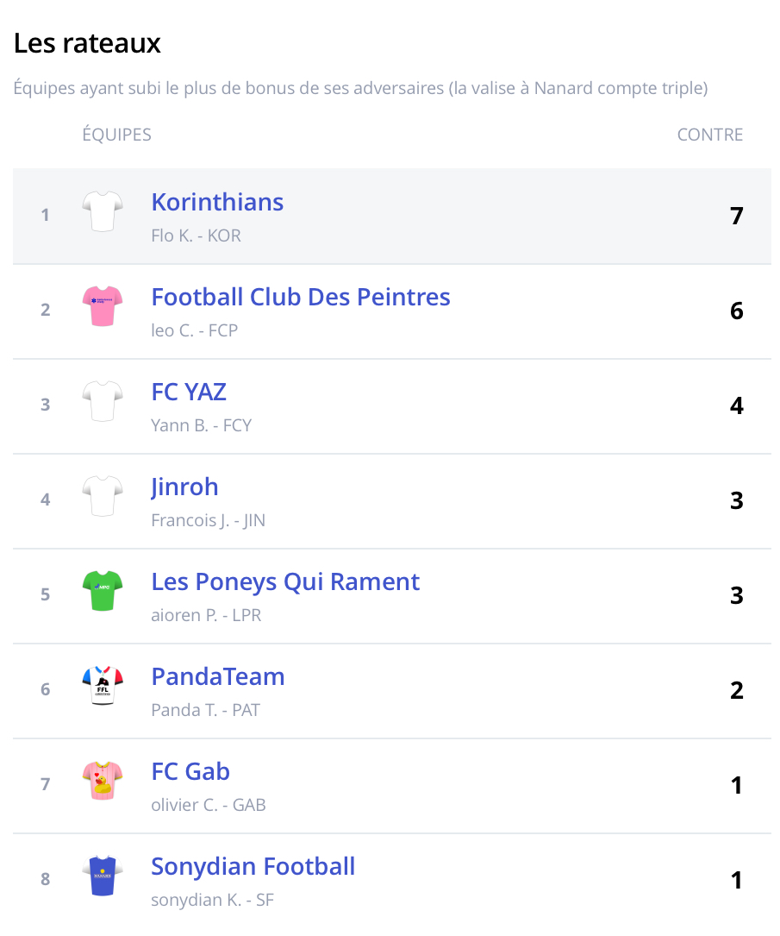The image size is (780, 936).
Task: Click the Les rateaux section heading
Action: 87,43
